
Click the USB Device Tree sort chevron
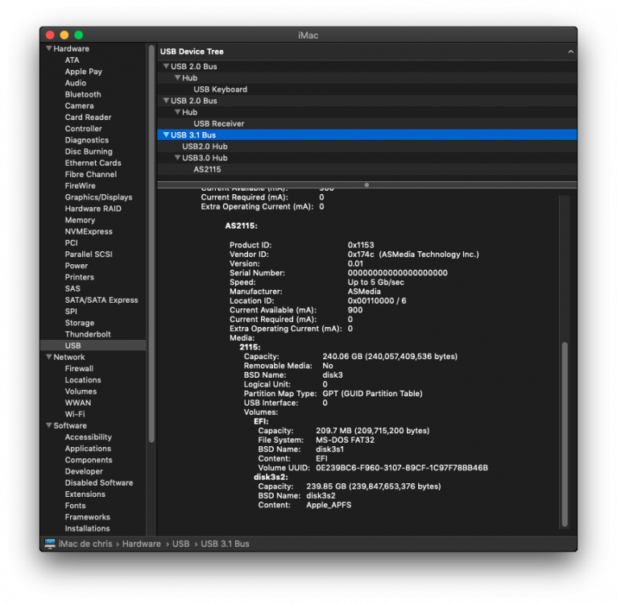tap(570, 52)
